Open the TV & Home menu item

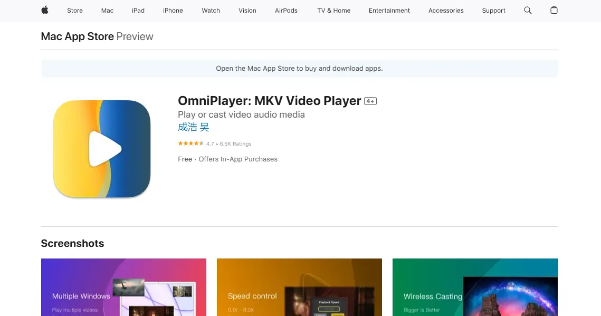[334, 11]
